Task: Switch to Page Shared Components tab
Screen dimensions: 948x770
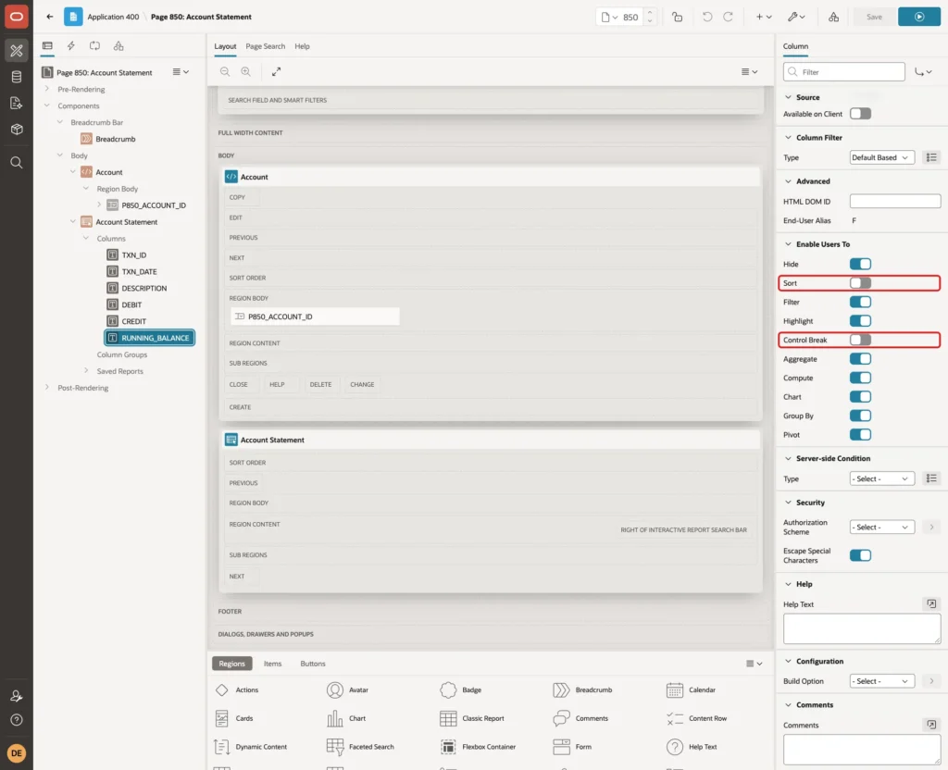Action: pos(118,46)
